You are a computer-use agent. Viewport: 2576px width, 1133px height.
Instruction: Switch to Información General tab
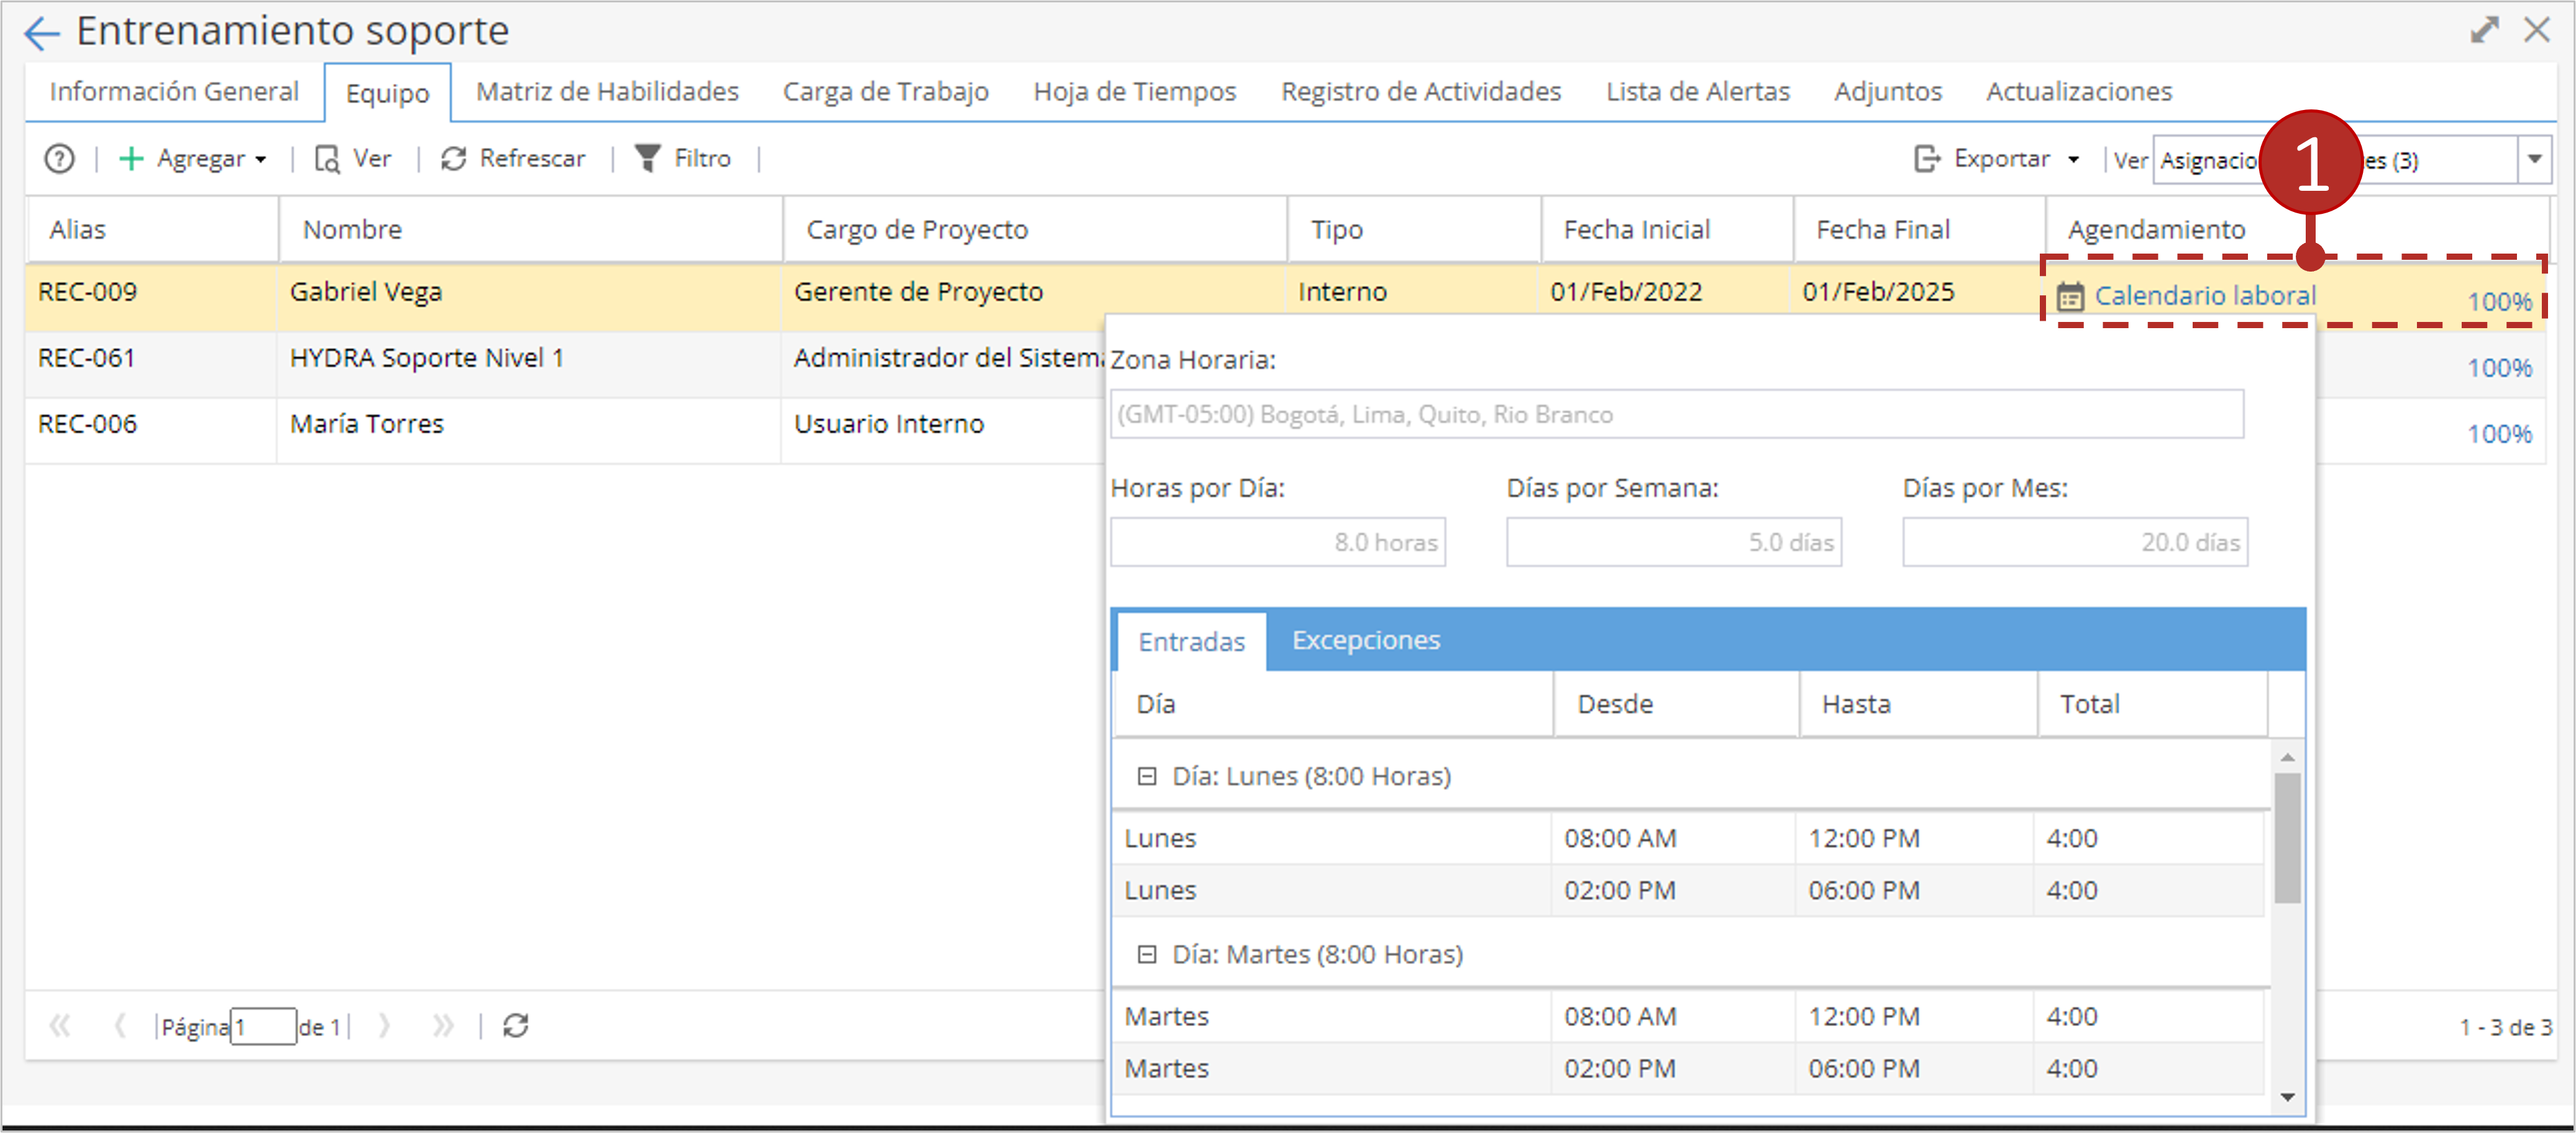(174, 91)
